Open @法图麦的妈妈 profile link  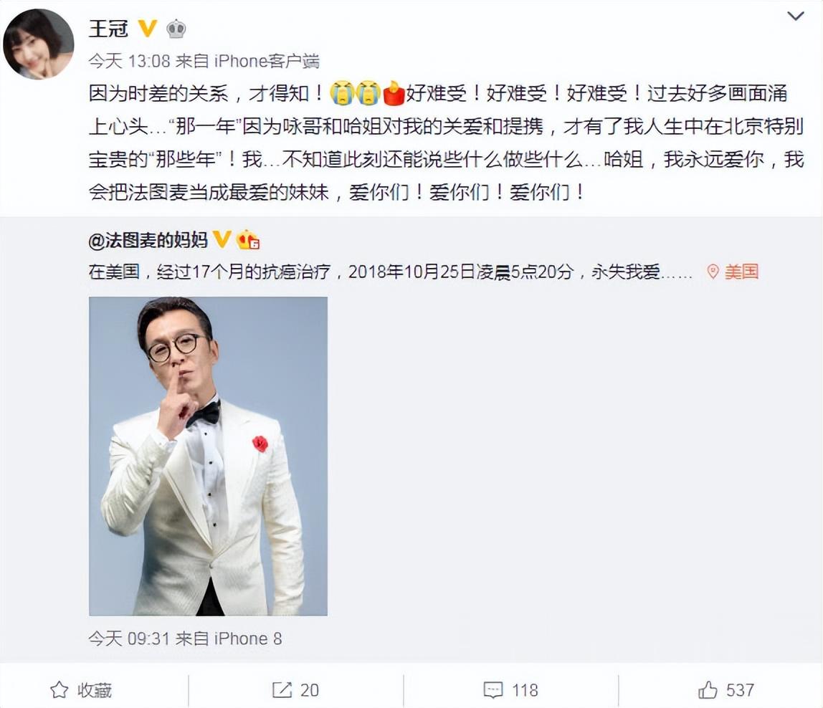pos(148,240)
